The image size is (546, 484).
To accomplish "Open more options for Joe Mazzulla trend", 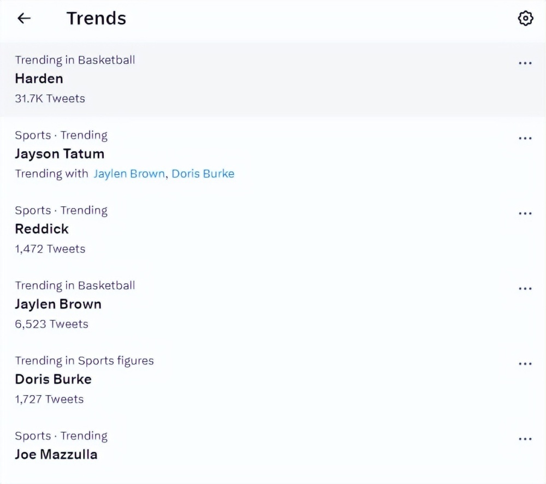I will click(525, 439).
